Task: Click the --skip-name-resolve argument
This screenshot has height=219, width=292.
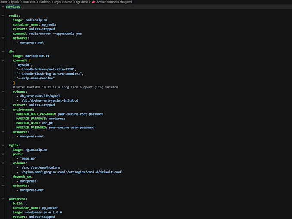Action: click(35, 78)
